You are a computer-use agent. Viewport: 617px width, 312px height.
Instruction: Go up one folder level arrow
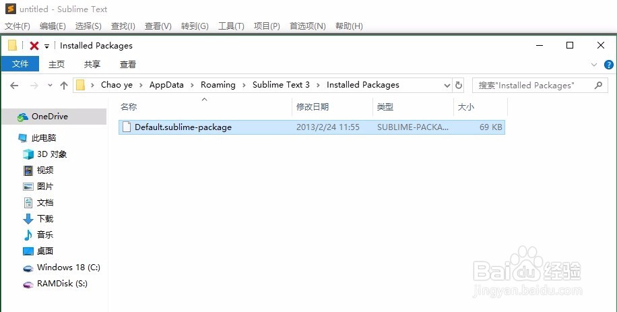(64, 86)
